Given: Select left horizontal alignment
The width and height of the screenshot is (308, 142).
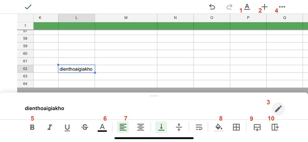Looking at the screenshot, I should tap(123, 127).
